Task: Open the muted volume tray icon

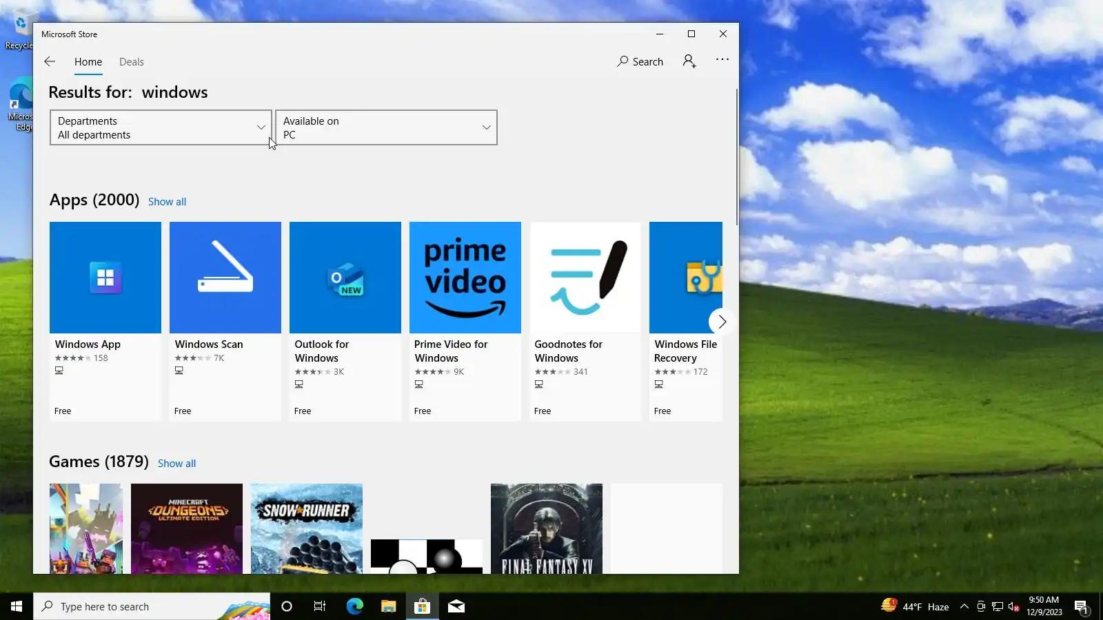Action: [1013, 607]
